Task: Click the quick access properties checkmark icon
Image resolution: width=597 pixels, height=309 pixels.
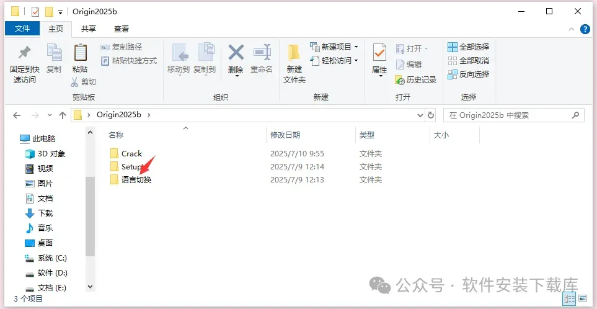Action: pos(35,12)
